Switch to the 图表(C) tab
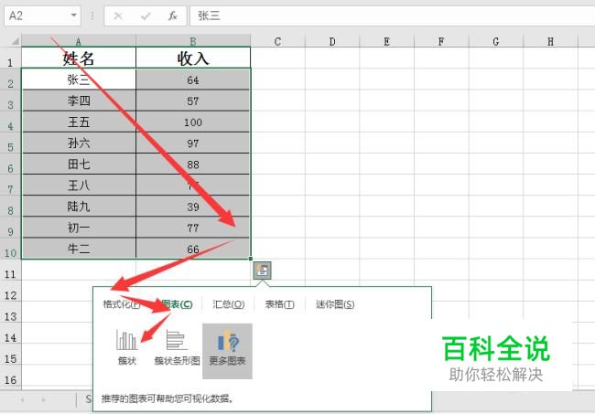Image resolution: width=595 pixels, height=414 pixels. point(177,304)
